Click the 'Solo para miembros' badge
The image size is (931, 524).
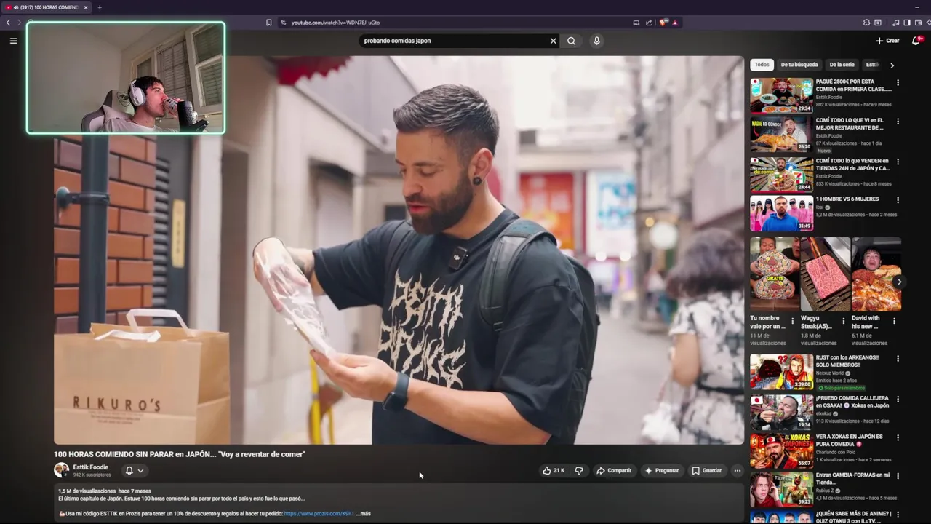click(x=840, y=388)
